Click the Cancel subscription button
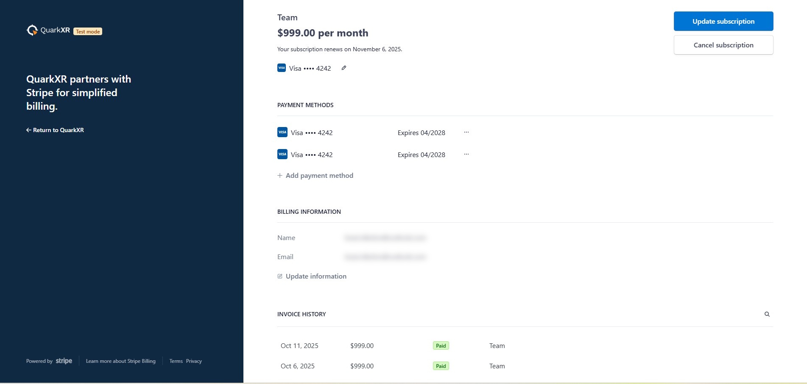The height and width of the screenshot is (384, 807). point(723,45)
